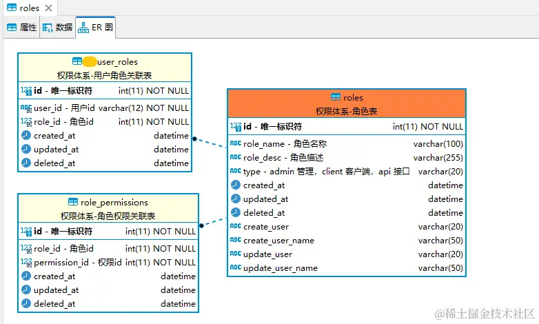539x324 pixels.
Task: Select the update_user_name column
Action: click(347, 268)
